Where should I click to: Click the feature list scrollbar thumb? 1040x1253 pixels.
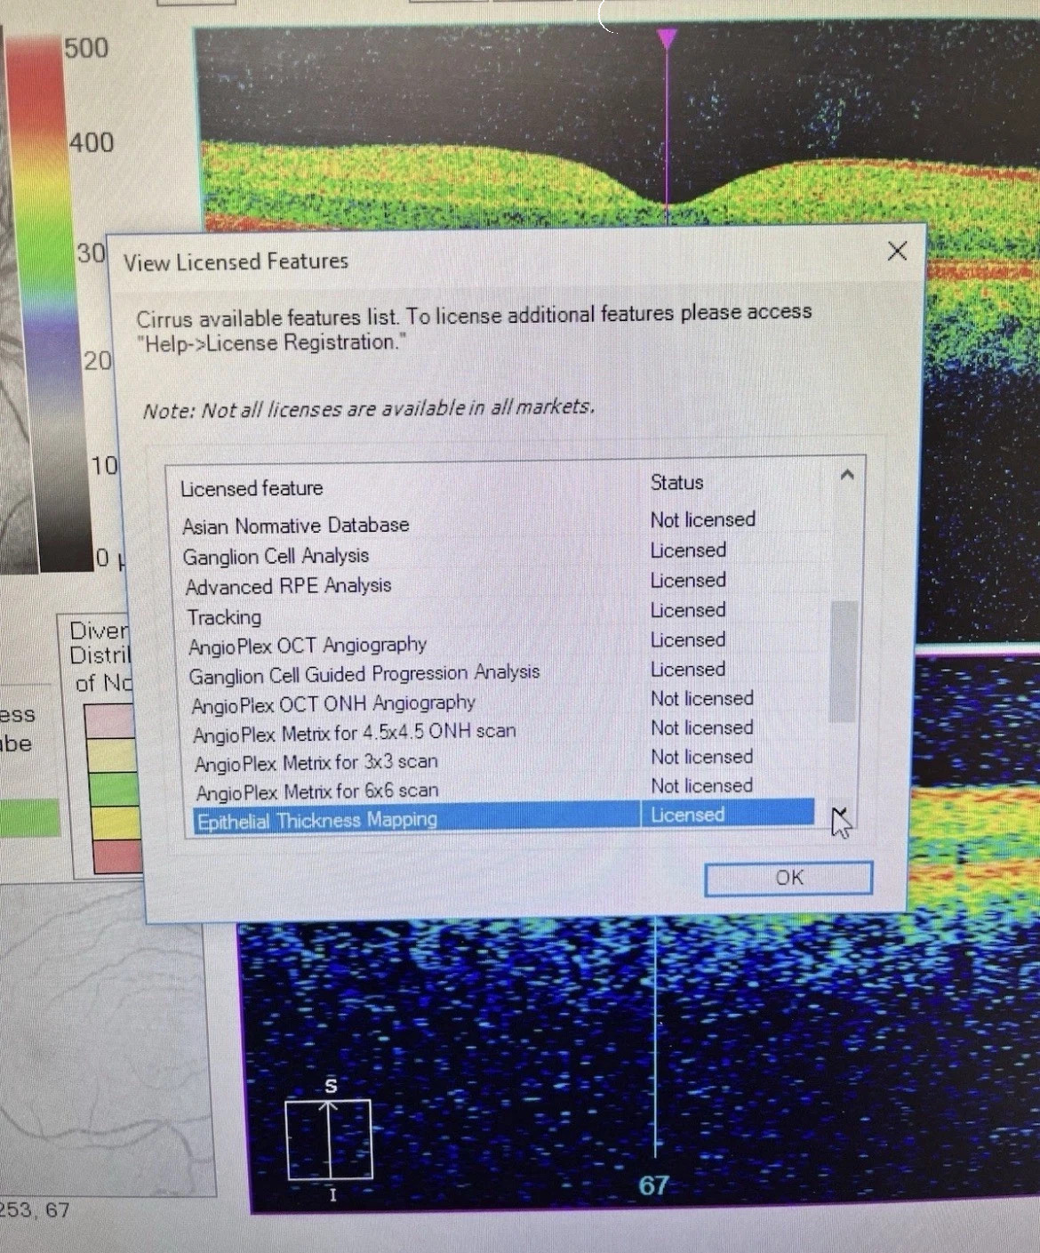tap(843, 661)
